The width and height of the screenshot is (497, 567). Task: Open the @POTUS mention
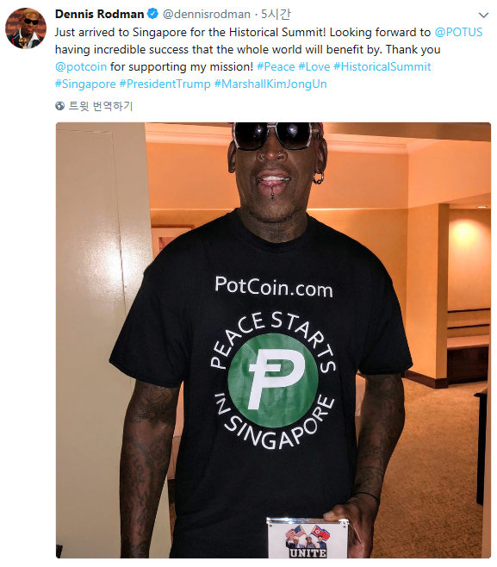458,32
